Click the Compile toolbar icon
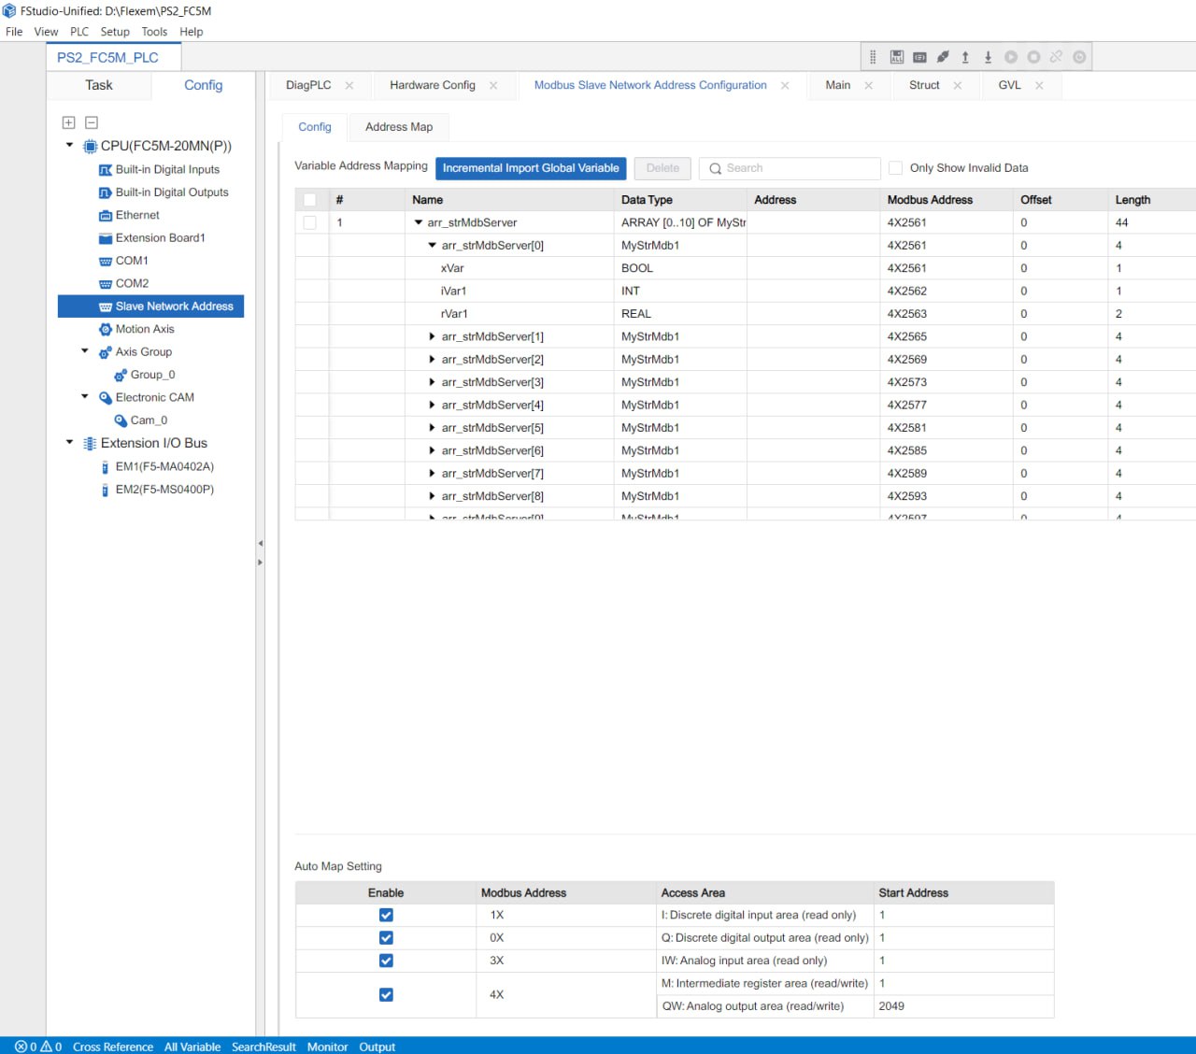1196x1054 pixels. click(x=919, y=57)
